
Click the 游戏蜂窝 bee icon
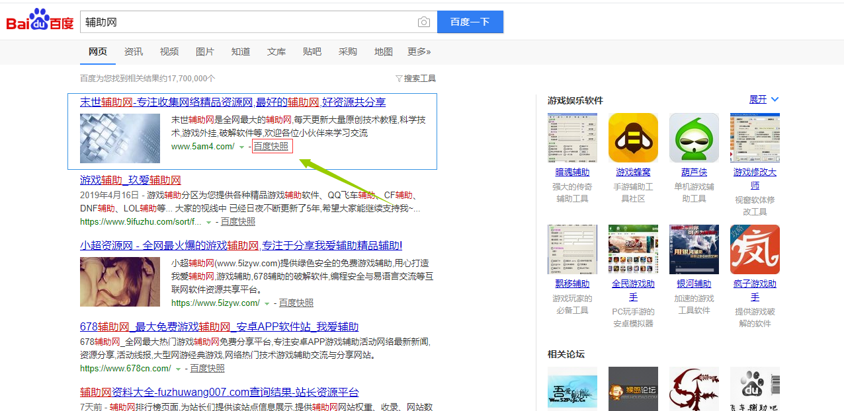point(633,137)
